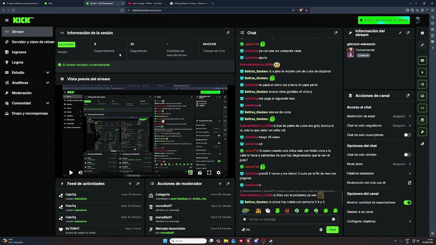The width and height of the screenshot is (436, 245).
Task: Select Stream in the sidebar
Action: tap(27, 32)
